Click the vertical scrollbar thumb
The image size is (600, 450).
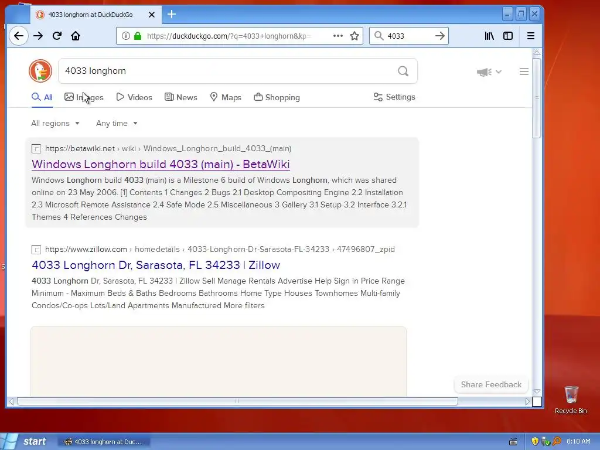tap(537, 98)
